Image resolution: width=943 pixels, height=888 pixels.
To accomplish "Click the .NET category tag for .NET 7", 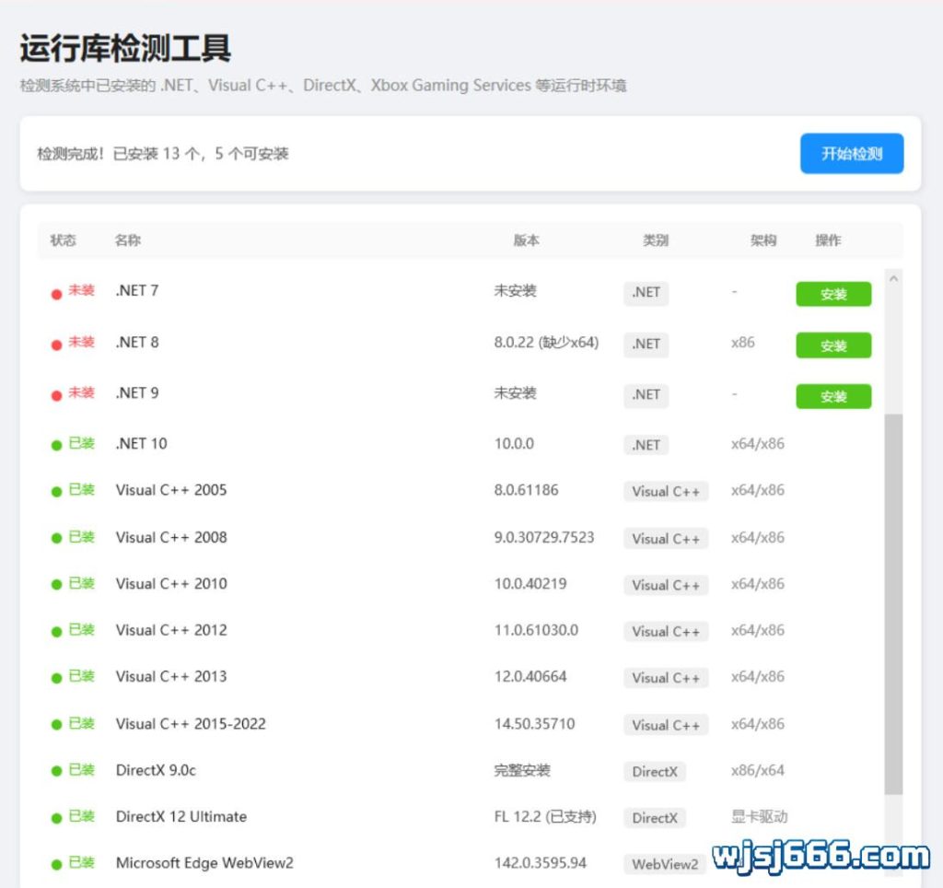I will point(646,292).
